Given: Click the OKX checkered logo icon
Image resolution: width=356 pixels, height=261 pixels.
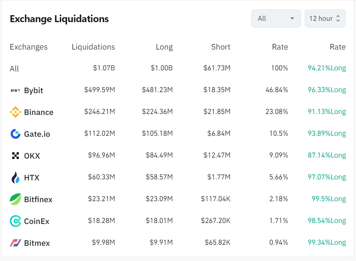Looking at the screenshot, I should click(16, 156).
